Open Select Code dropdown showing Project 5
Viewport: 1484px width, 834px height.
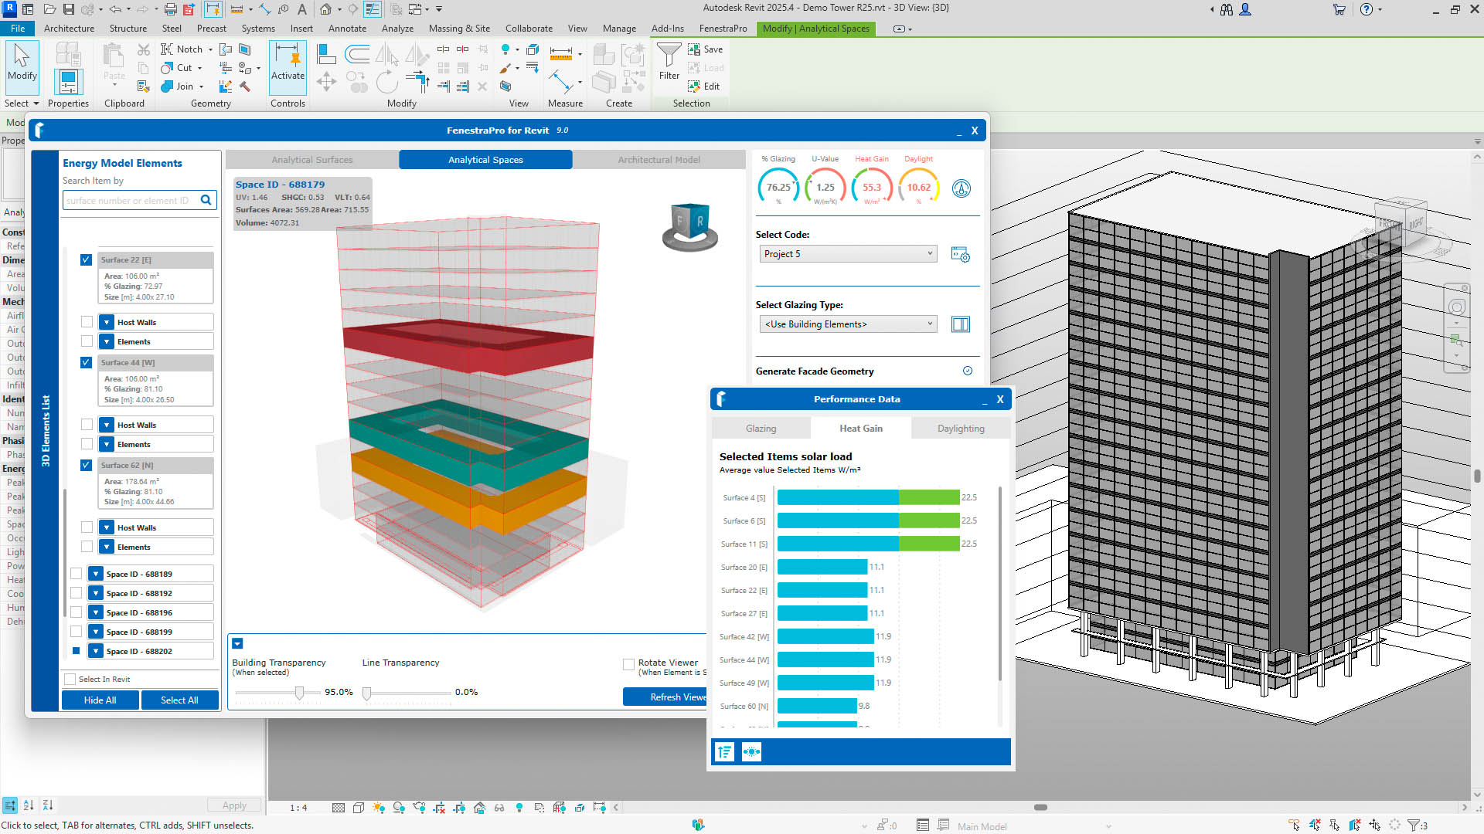tap(848, 254)
